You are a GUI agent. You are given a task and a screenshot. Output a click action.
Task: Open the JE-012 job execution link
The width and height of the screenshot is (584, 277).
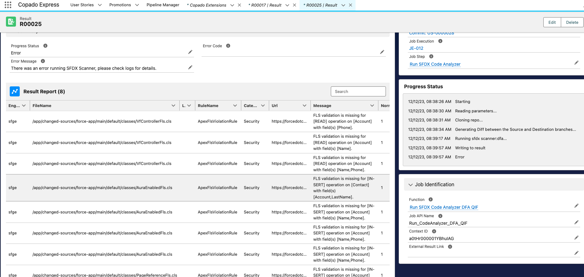coord(416,48)
